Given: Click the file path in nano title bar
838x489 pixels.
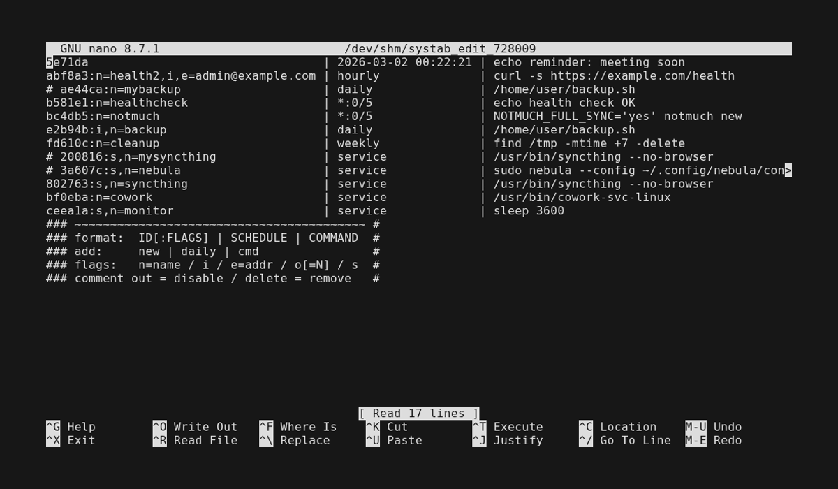Looking at the screenshot, I should (x=440, y=49).
